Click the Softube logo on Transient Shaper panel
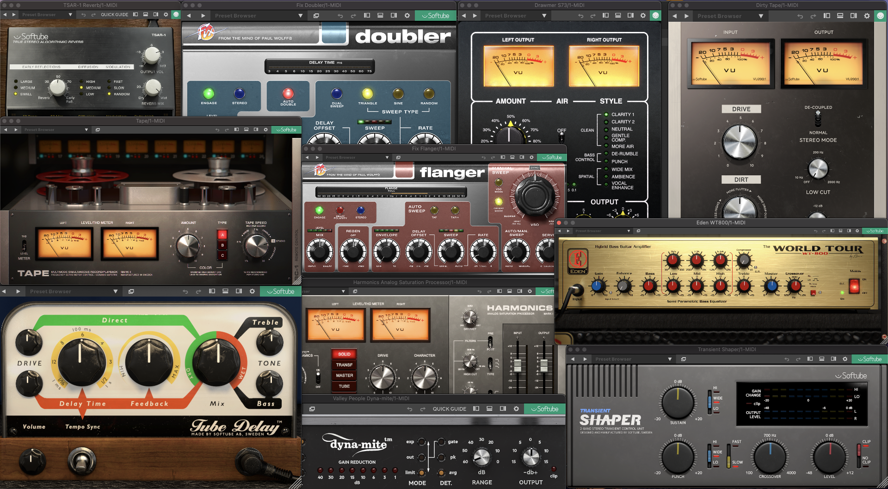Screen dimensions: 888x489 click(x=852, y=376)
